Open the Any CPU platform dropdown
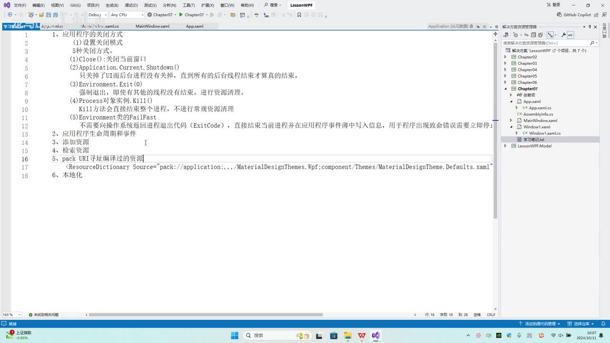Screen dimensions: 610x343 tap(127, 15)
